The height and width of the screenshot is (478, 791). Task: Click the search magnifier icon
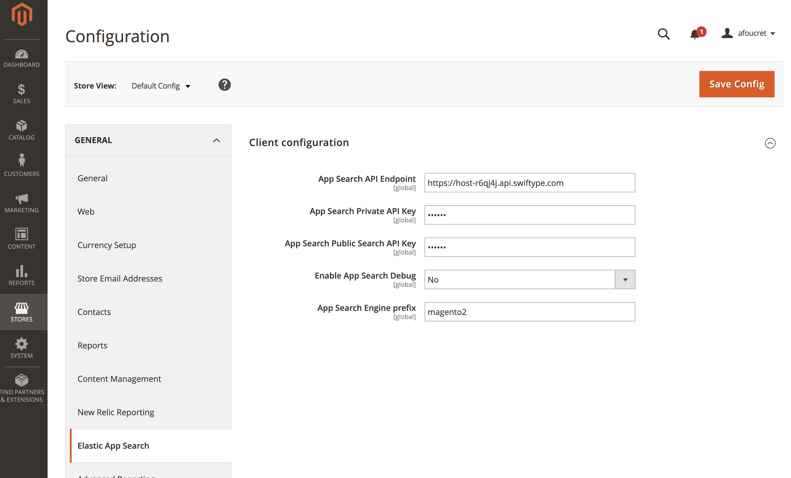click(x=664, y=34)
